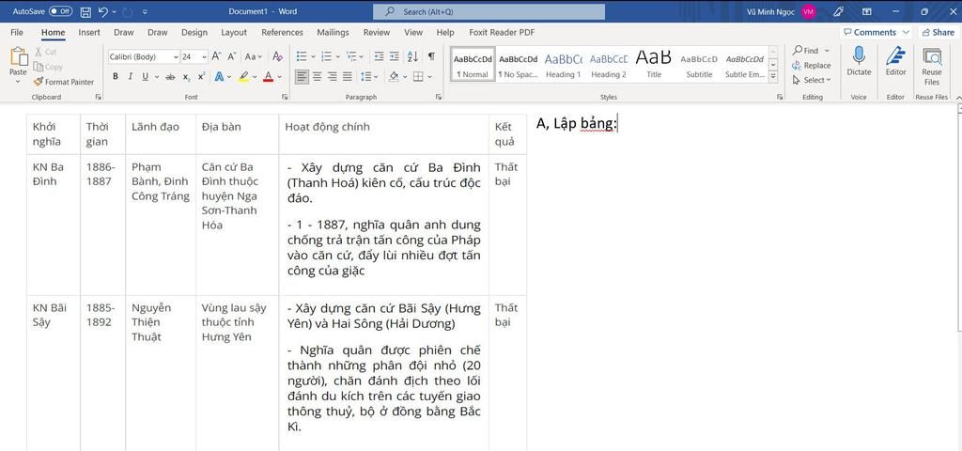Toggle show paragraph marks
This screenshot has height=451, width=962.
point(431,56)
